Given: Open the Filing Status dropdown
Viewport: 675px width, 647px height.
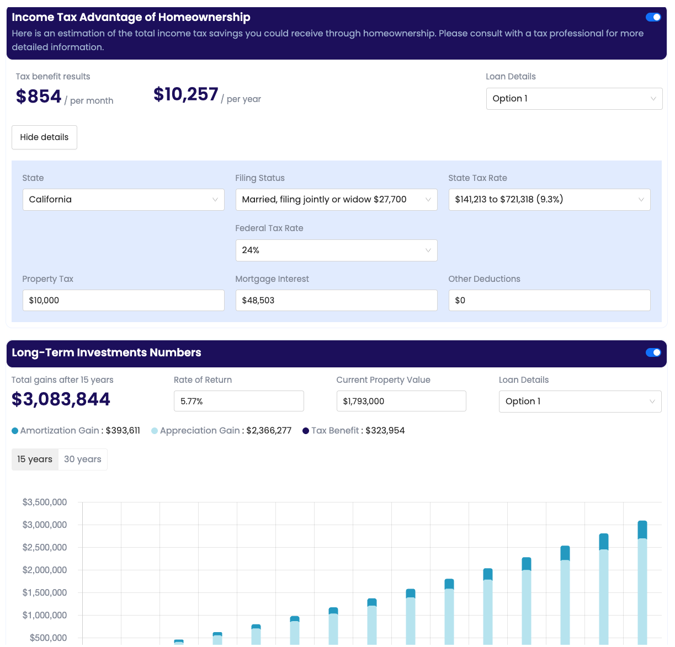Looking at the screenshot, I should 336,200.
